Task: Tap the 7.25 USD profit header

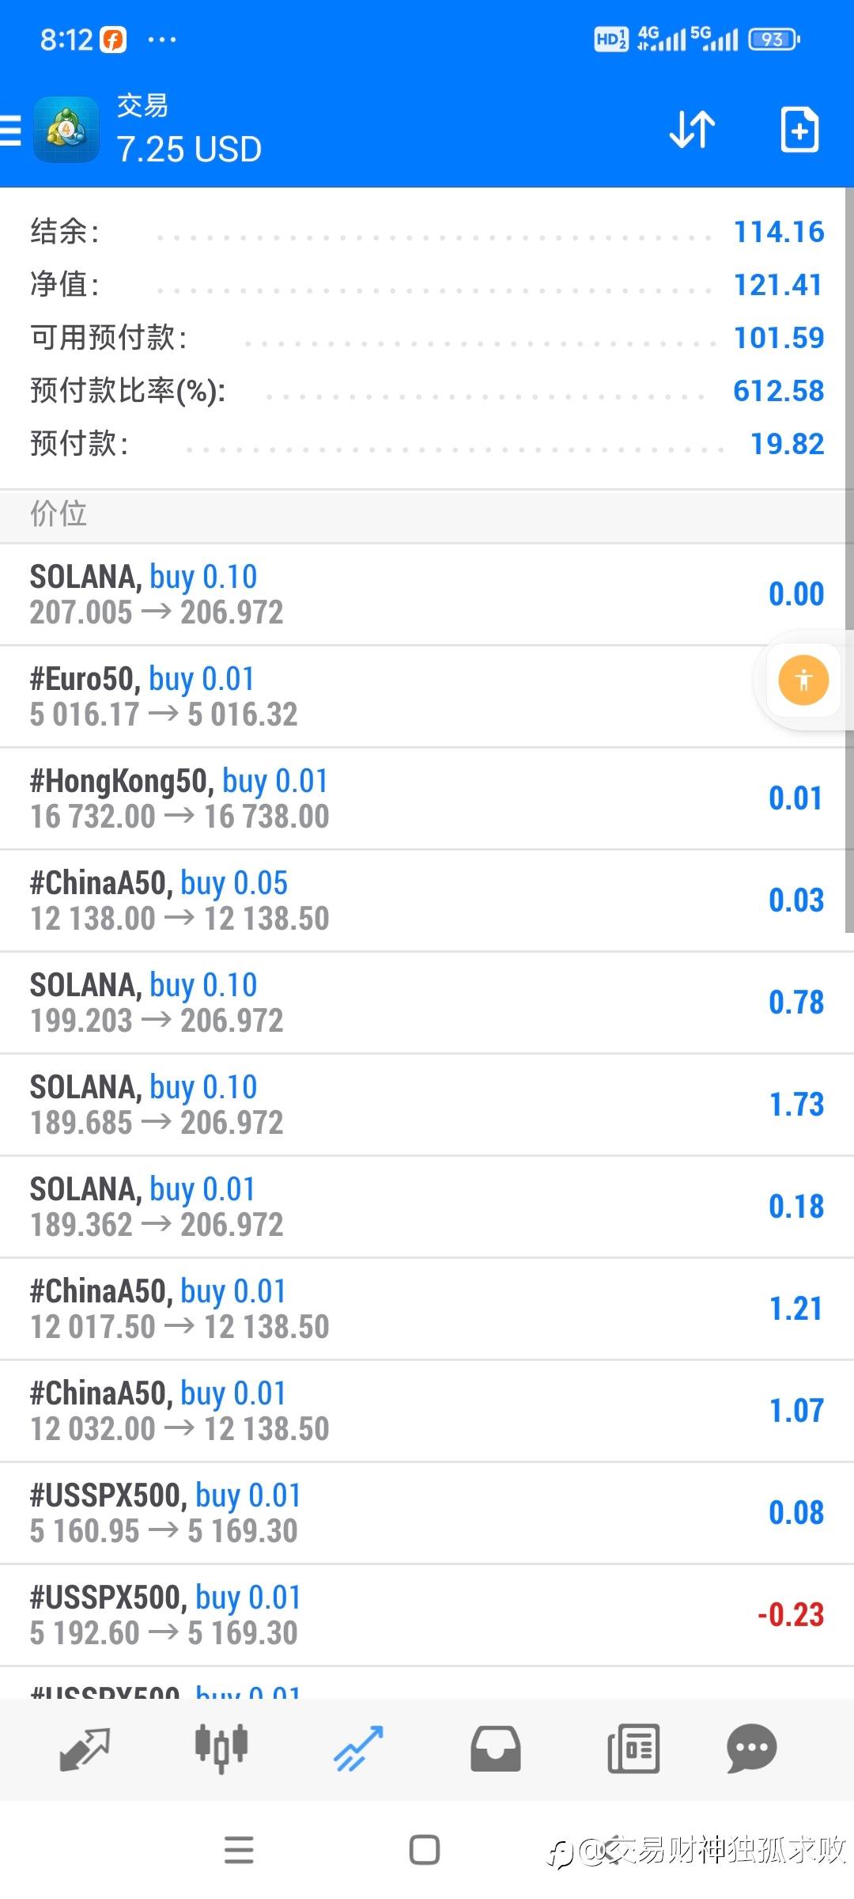Action: [x=189, y=149]
